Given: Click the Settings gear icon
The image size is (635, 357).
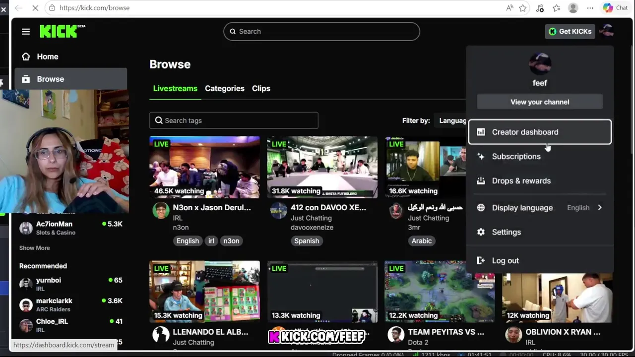Looking at the screenshot, I should point(481,232).
